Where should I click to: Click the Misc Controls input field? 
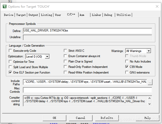(x=87, y=90)
